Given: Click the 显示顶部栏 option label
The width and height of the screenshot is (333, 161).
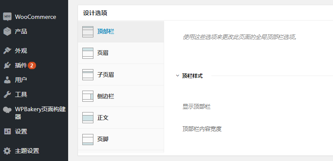Looking at the screenshot, I should (196, 106).
